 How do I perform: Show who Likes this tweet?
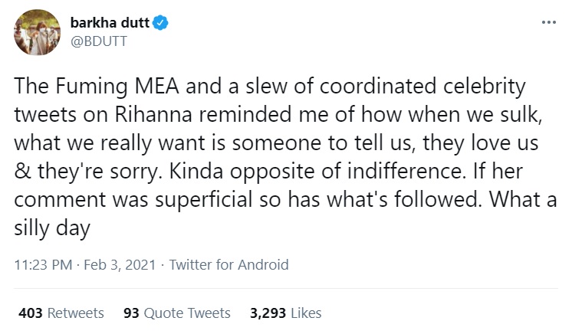point(306,313)
